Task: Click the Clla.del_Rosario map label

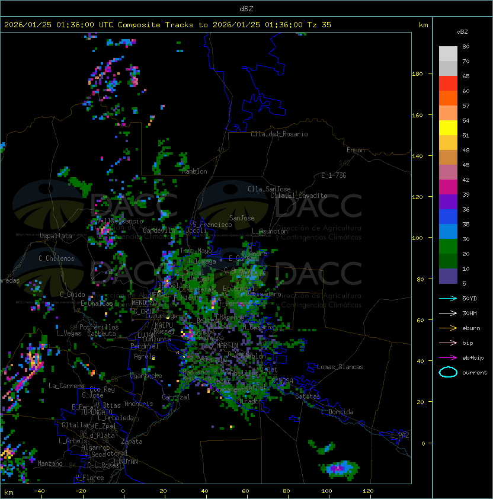Action: (279, 134)
